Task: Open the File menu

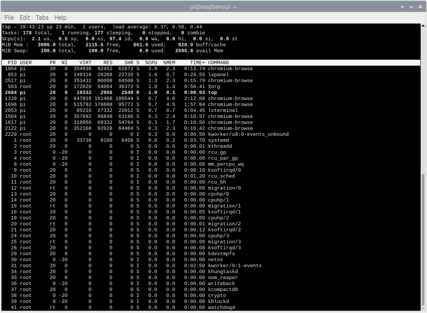Action: (x=9, y=18)
